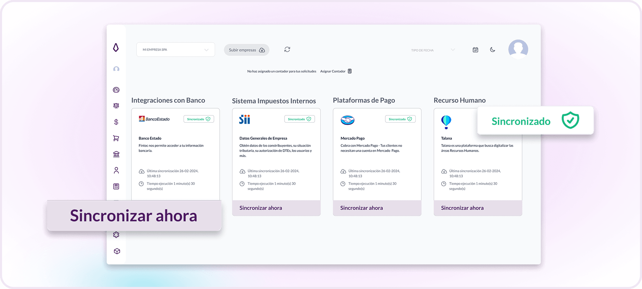Image resolution: width=642 pixels, height=289 pixels.
Task: Click the BancoEstado logo
Action: [154, 119]
